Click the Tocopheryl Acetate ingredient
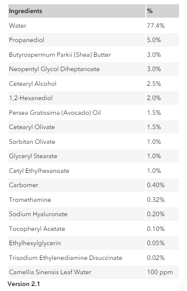Viewport: 187px width, 291px height. point(37,229)
